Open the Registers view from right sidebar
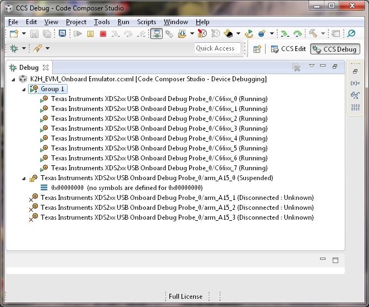The image size is (369, 307). point(355,106)
